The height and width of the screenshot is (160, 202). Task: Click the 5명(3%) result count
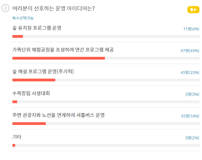coord(192,94)
